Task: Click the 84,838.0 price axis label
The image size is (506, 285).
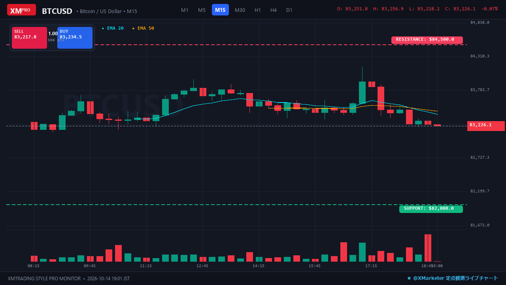Action: 480,22
